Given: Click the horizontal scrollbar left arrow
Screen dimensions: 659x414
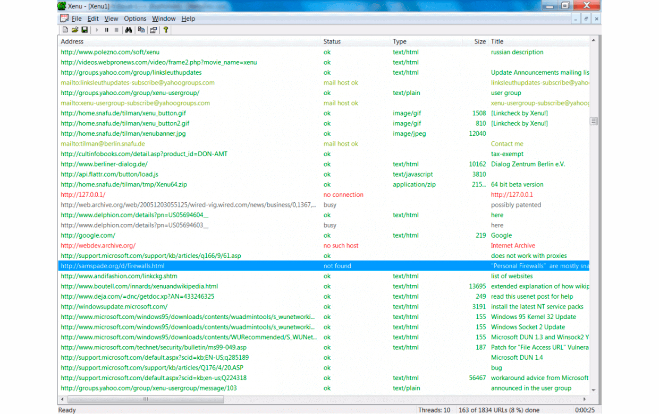Looking at the screenshot, I should point(63,399).
